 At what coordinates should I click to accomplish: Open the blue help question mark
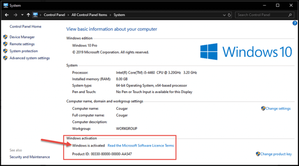click(x=295, y=23)
